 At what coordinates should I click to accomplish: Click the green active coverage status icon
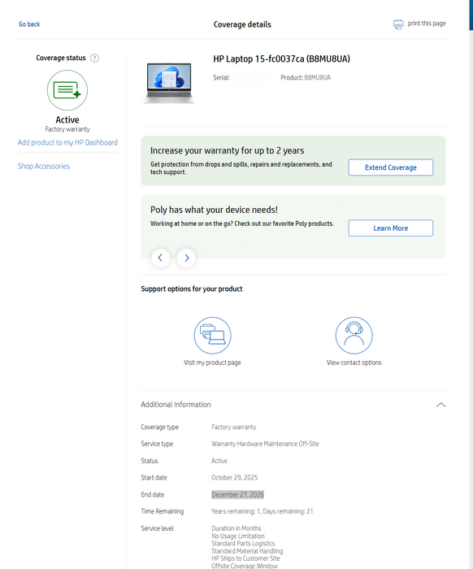pyautogui.click(x=67, y=90)
